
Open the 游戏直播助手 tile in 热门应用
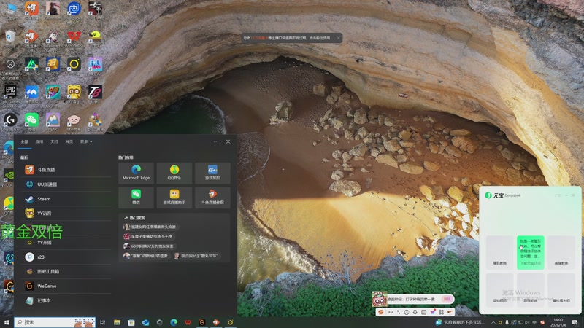point(174,198)
